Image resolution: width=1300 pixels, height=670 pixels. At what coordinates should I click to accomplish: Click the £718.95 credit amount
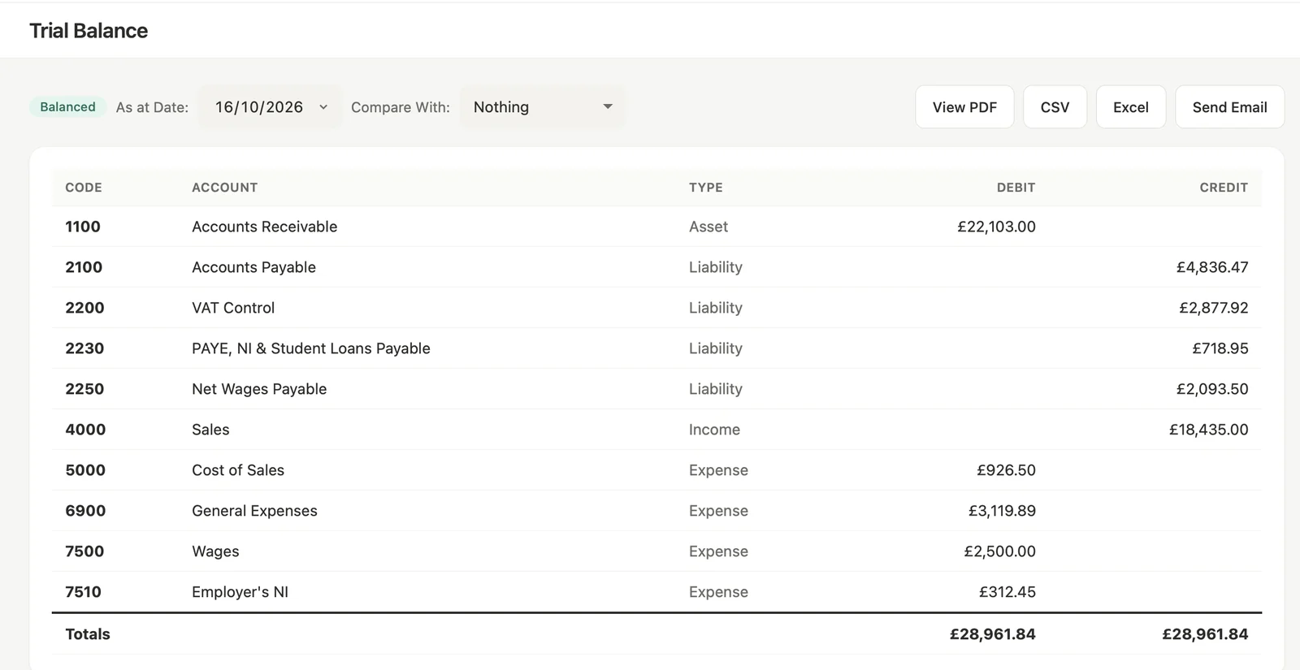pyautogui.click(x=1220, y=348)
